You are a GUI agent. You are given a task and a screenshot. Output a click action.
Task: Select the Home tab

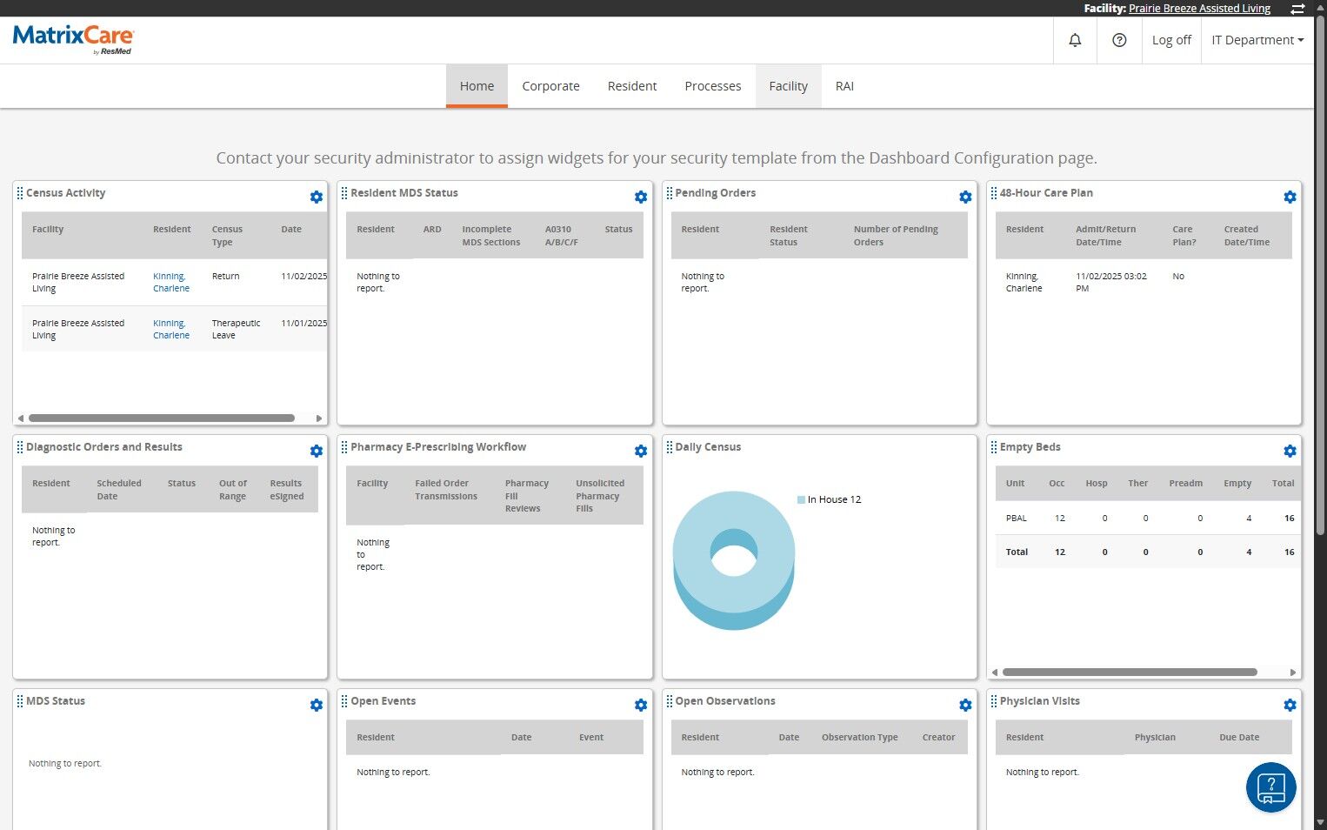tap(477, 86)
